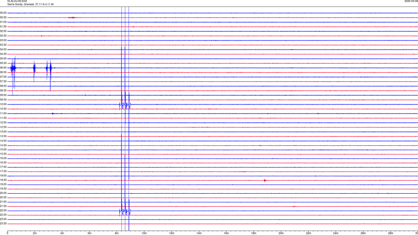Click the 2m tick label on the time axis
Screen dimensions: 418x235
35,233
